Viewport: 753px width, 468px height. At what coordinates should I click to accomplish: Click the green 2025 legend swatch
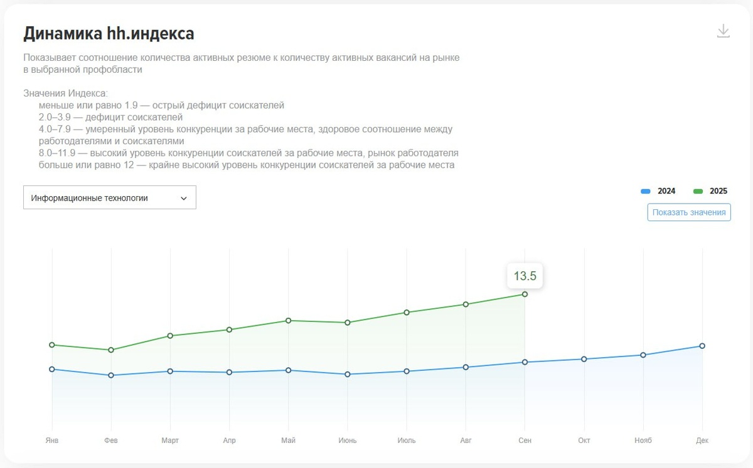[x=698, y=191]
